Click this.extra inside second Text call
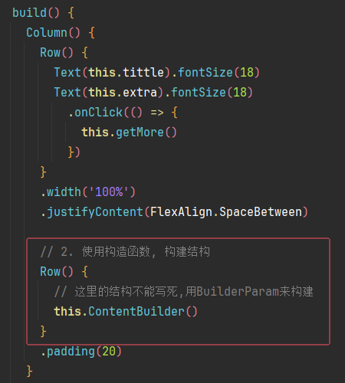 coord(123,93)
